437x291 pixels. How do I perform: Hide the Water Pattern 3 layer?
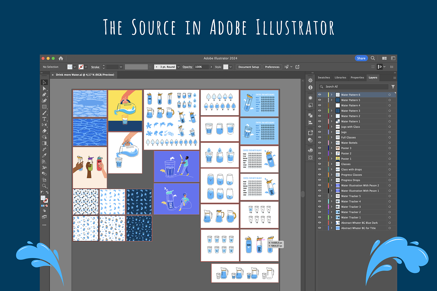[320, 111]
